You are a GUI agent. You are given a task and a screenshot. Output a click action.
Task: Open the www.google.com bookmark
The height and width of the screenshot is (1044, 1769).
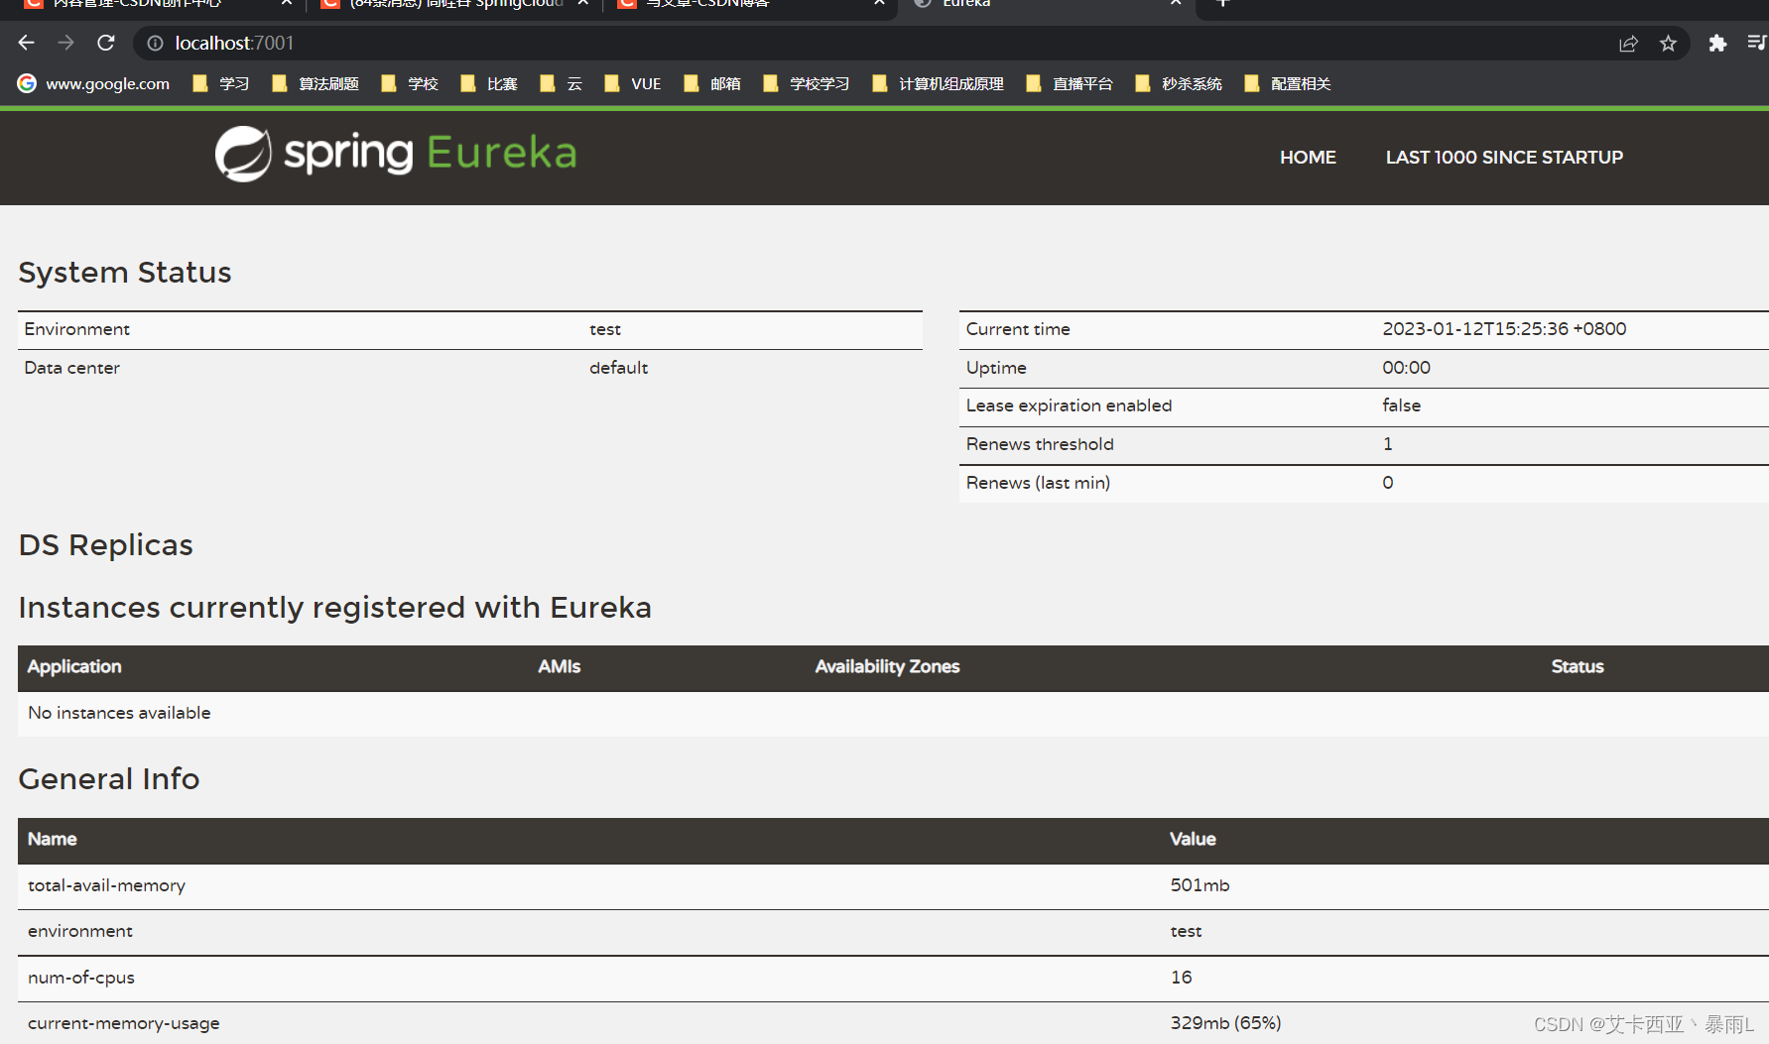(x=93, y=83)
